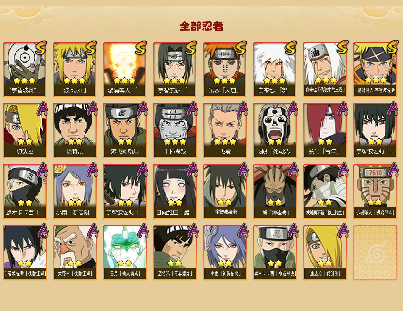Viewport: 403px width, 311px height.
Task: Choose the 飞段 ninja card
Action: click(x=225, y=131)
